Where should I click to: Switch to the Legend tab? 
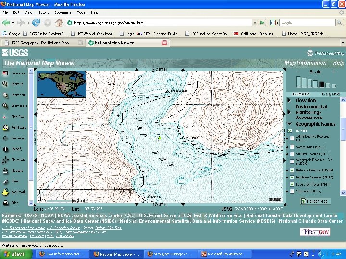point(331,94)
